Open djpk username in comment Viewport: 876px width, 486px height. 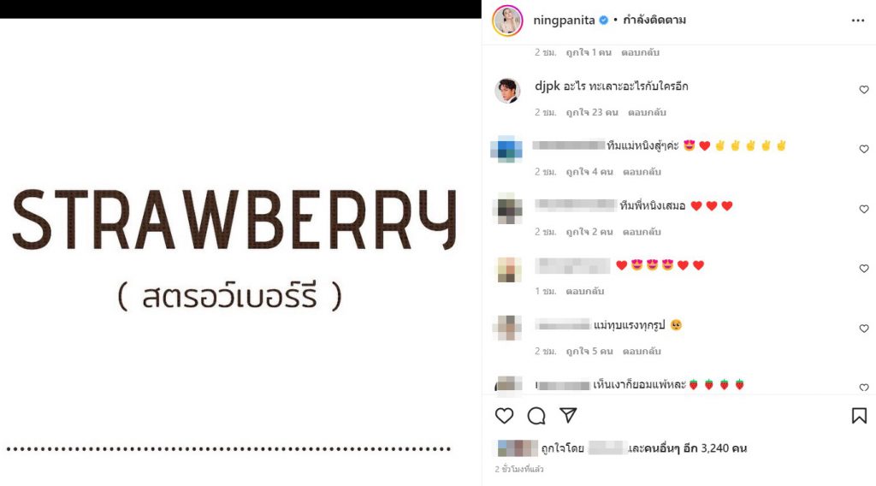(547, 86)
